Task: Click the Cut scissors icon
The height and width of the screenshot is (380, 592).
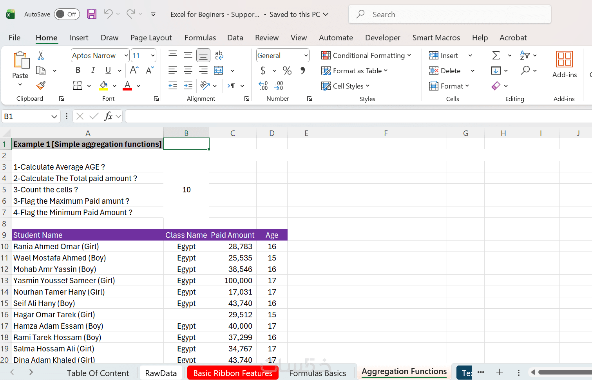Action: (41, 56)
